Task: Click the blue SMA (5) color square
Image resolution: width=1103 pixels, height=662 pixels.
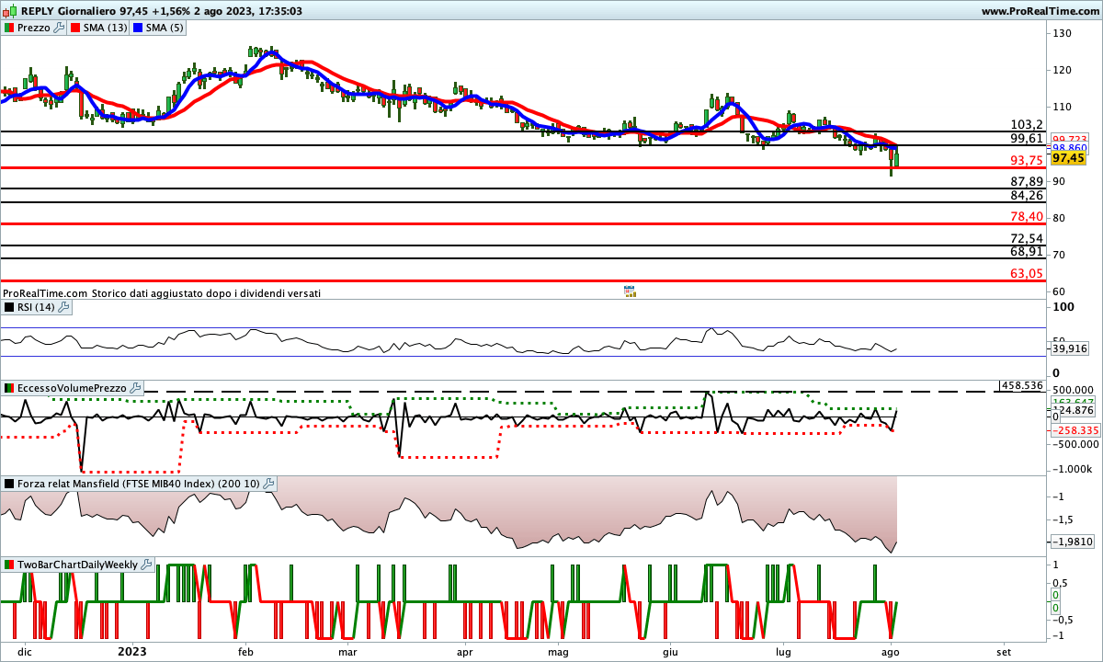Action: [140, 28]
